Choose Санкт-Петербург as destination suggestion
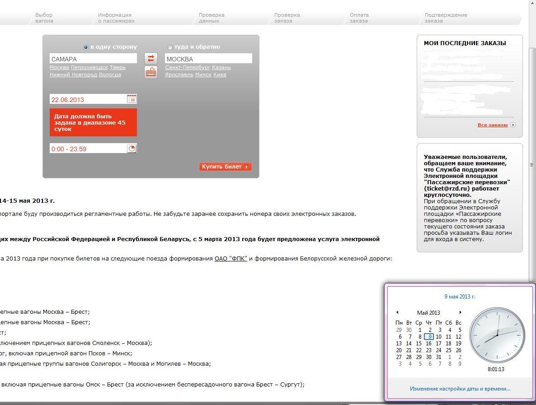The image size is (536, 405). pos(188,67)
